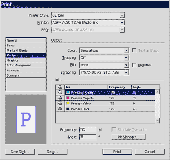Open the Ink Manager
Screen dimensions: 170x160
128,137
